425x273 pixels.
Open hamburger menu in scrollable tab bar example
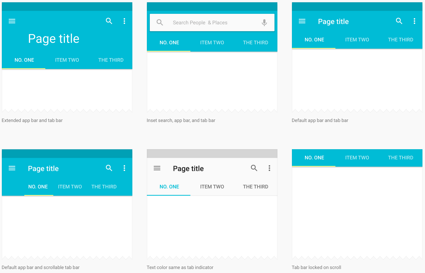pyautogui.click(x=12, y=168)
